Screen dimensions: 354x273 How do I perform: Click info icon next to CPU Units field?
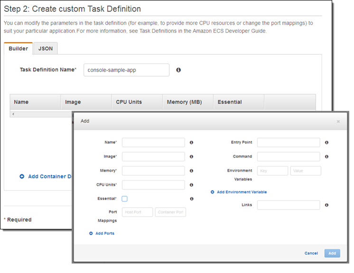[x=192, y=185]
